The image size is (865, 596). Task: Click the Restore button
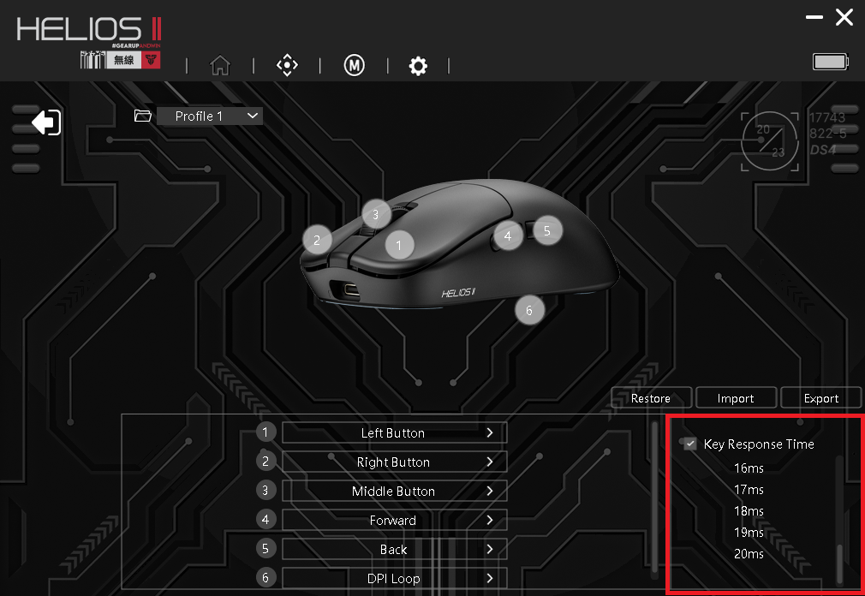click(x=651, y=398)
